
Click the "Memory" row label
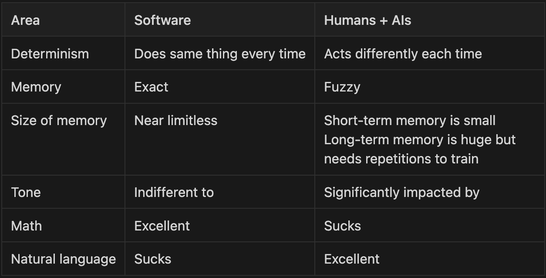36,87
